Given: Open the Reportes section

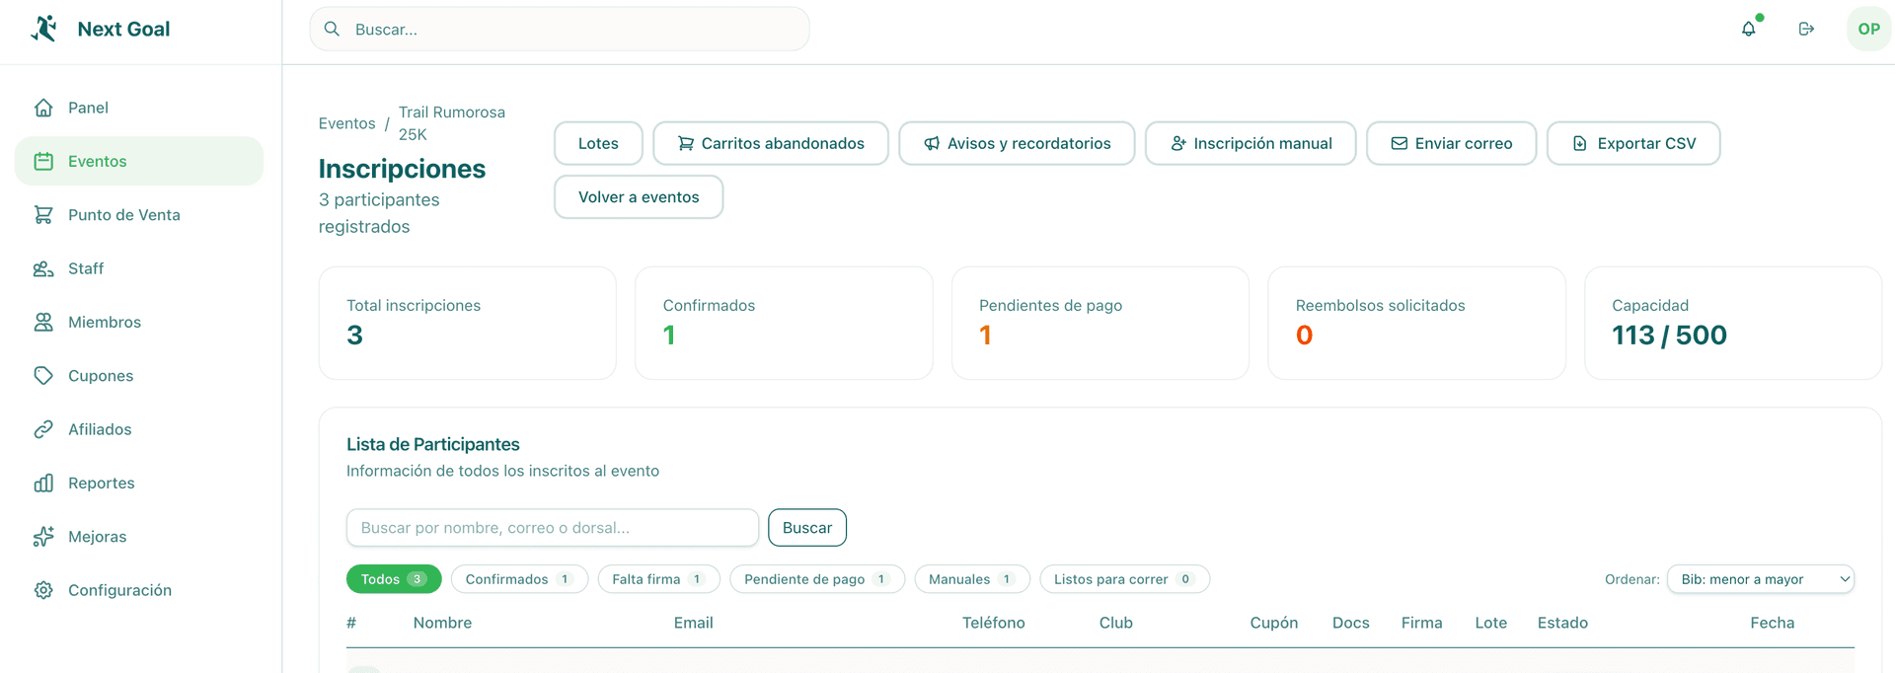Looking at the screenshot, I should click(139, 483).
